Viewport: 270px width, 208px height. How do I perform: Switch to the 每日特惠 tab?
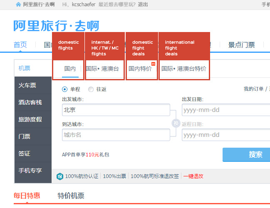(x=27, y=196)
